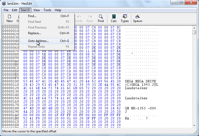Image resolution: width=199 pixels, height=136 pixels.
Task: Open the Calc calculator tool
Action: pyautogui.click(x=114, y=18)
